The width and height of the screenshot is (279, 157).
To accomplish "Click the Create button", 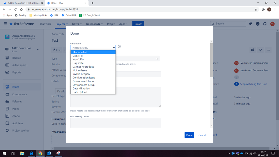I will (138, 24).
